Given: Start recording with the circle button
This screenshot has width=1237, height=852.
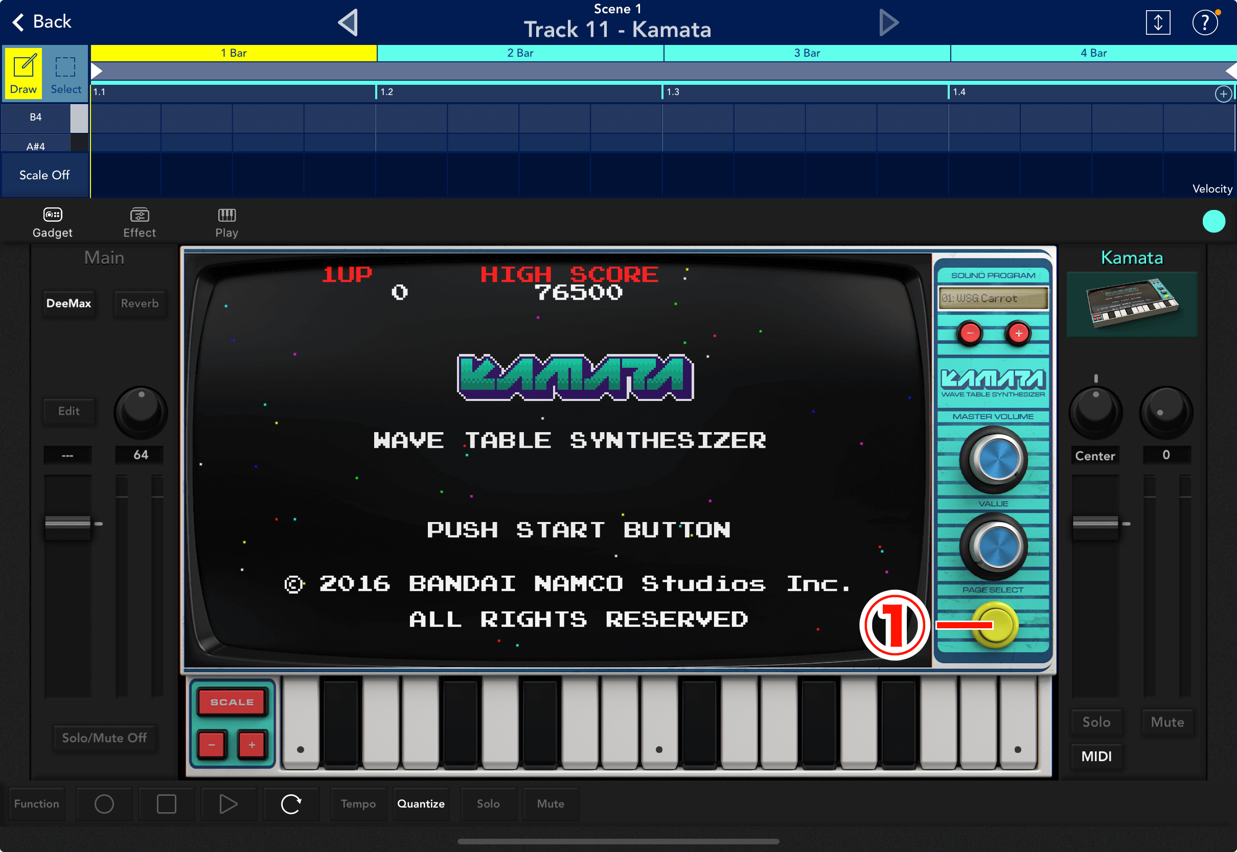Looking at the screenshot, I should (x=104, y=803).
